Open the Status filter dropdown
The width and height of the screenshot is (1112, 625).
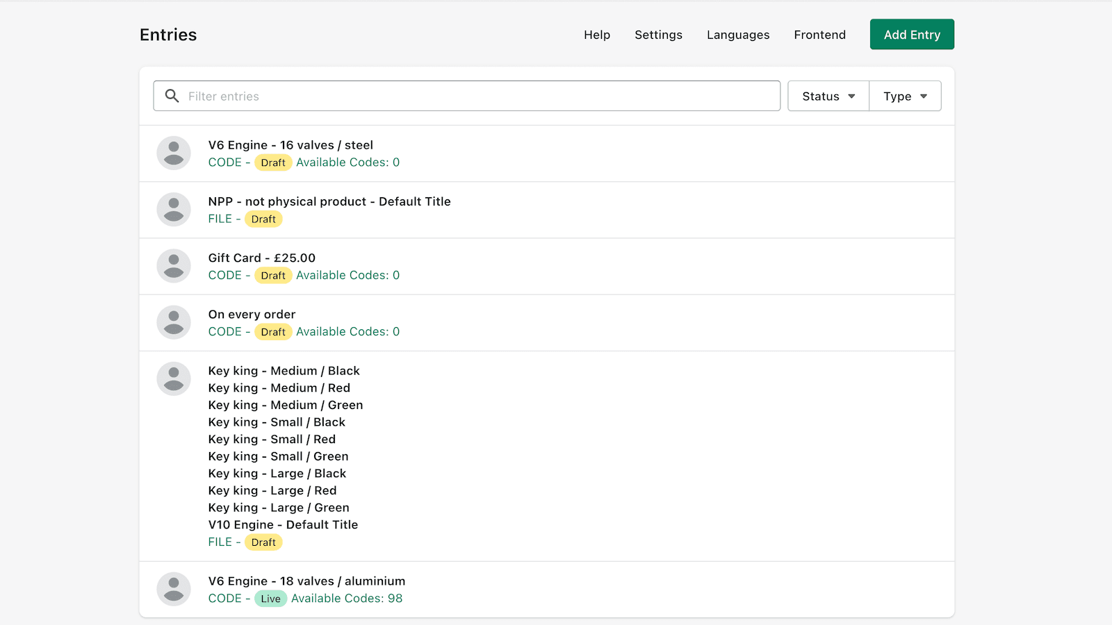(x=828, y=96)
